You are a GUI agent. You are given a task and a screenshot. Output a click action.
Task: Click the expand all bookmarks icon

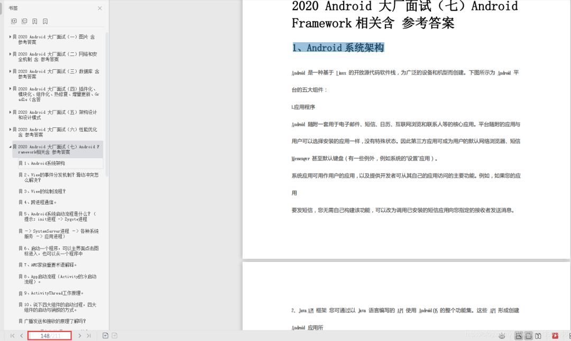pyautogui.click(x=14, y=21)
